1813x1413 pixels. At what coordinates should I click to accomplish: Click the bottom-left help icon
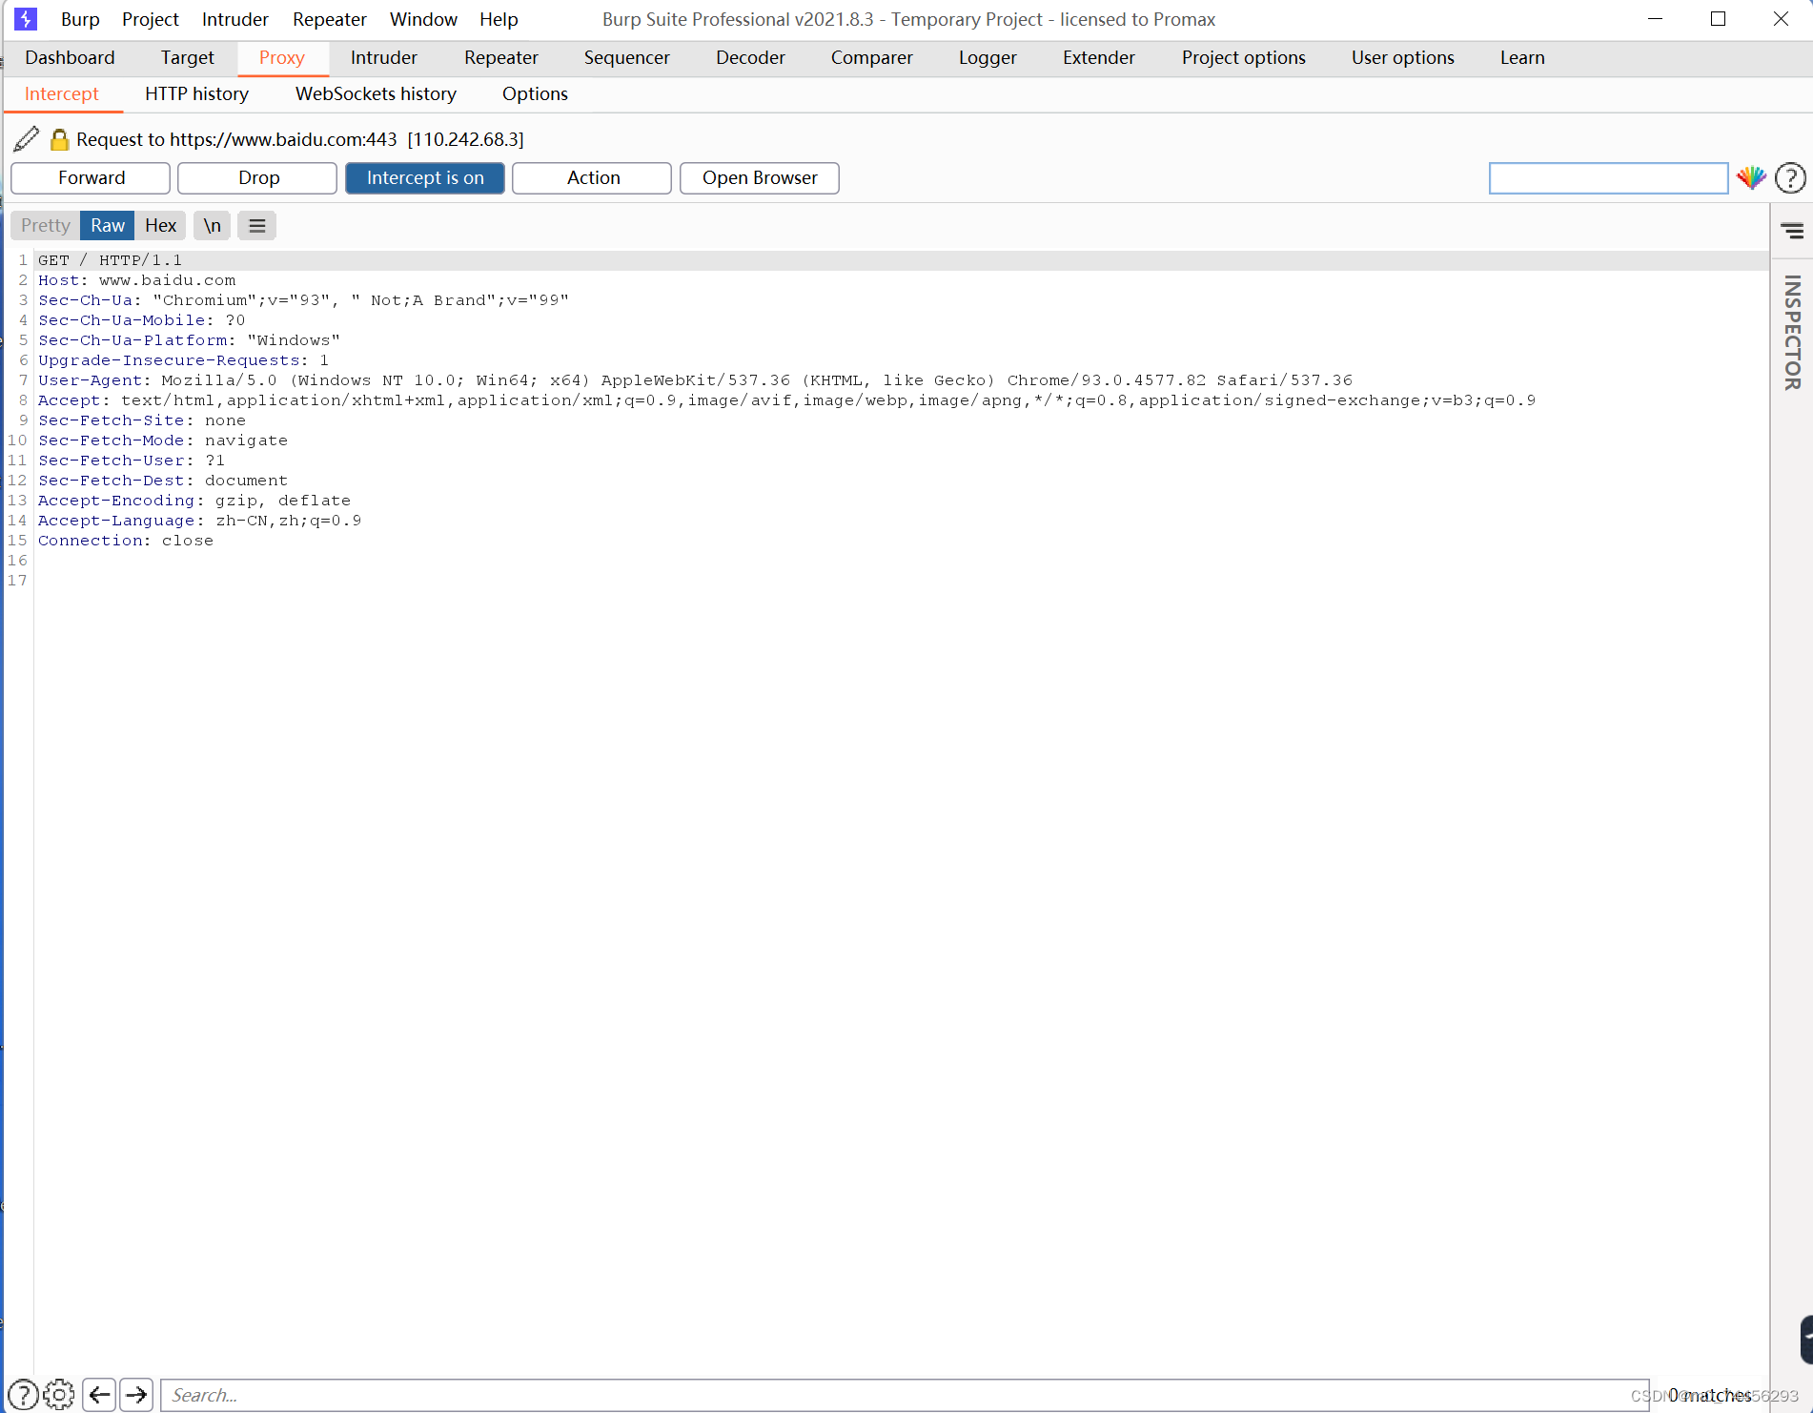point(23,1395)
